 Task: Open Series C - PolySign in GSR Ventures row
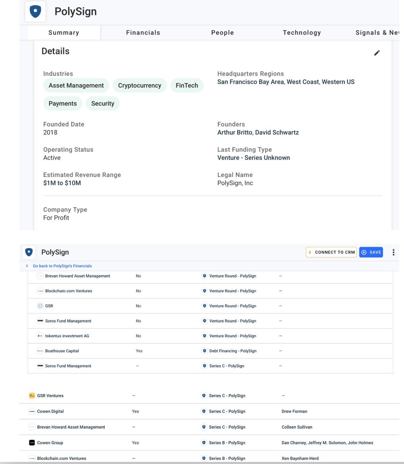pos(227,396)
